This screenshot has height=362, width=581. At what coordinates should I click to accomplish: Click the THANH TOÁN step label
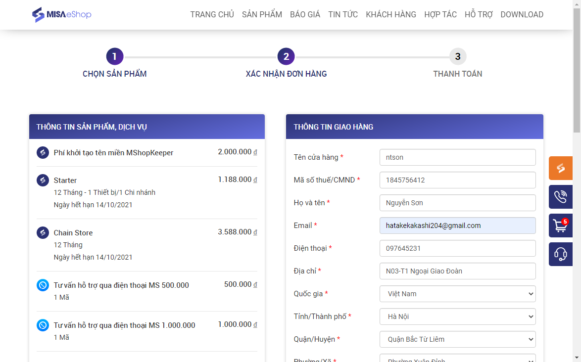(x=458, y=74)
